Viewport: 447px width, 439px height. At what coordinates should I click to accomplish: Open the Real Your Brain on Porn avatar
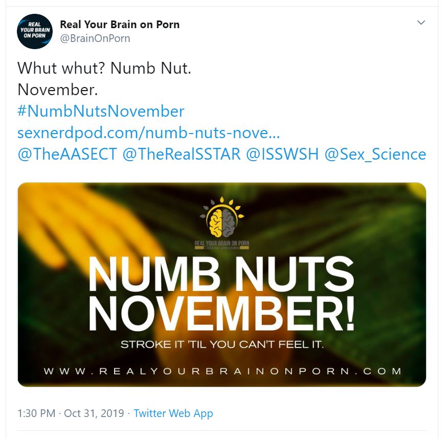point(35,31)
